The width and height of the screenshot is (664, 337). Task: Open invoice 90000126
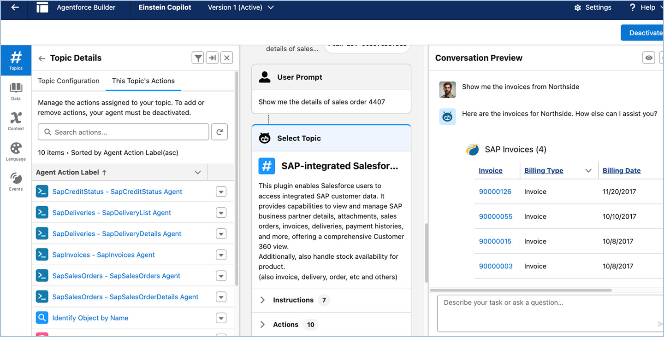(495, 192)
